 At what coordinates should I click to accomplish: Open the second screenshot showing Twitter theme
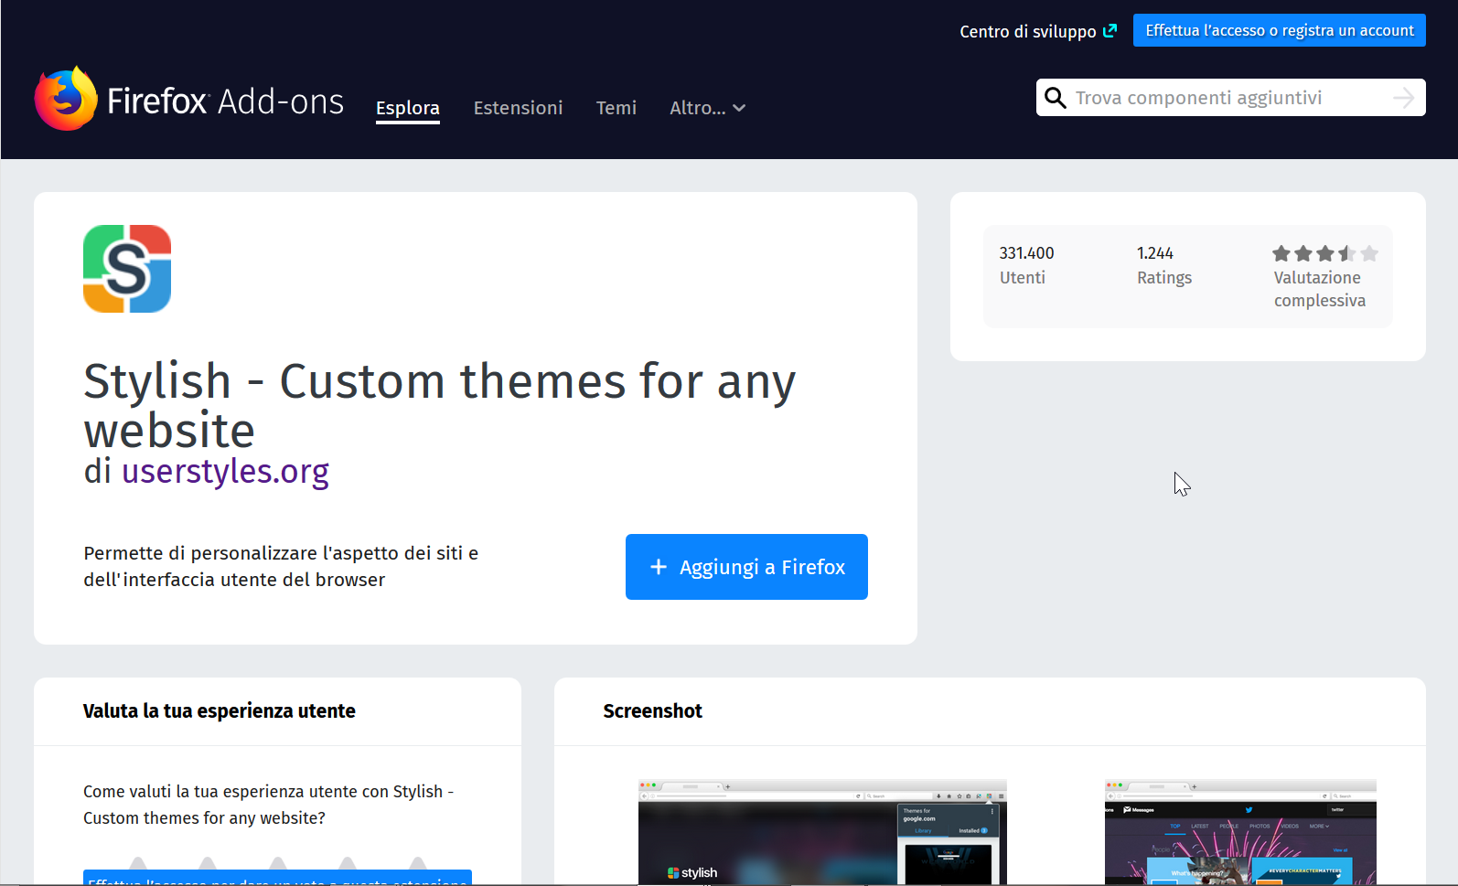[x=1240, y=831]
